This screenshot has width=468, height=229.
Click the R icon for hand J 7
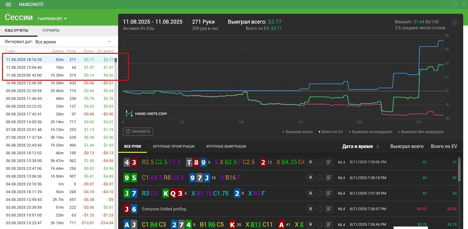pos(310,193)
